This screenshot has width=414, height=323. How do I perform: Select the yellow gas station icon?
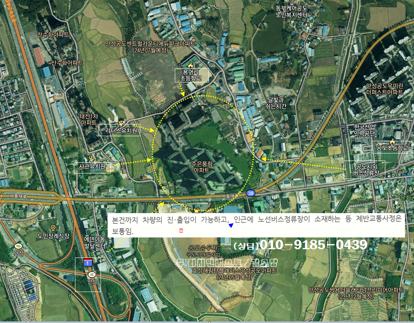[196, 210]
